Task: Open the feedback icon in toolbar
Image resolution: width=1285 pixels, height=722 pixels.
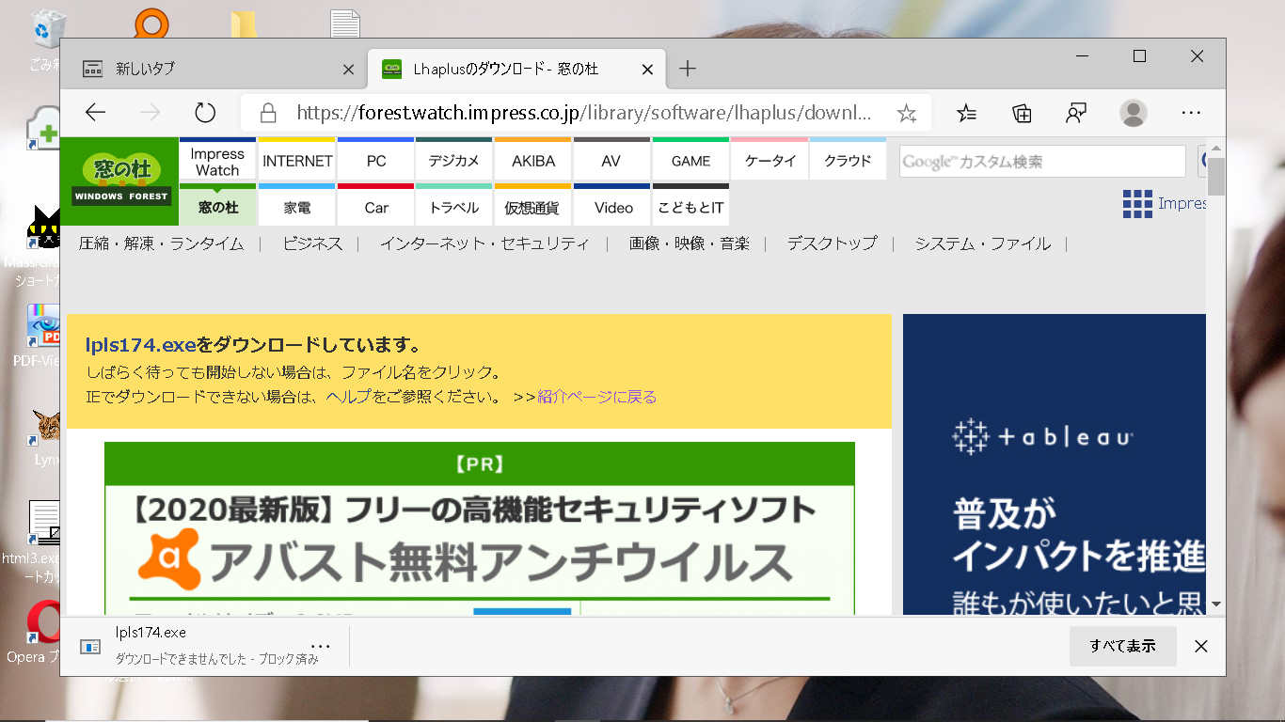Action: tap(1076, 113)
